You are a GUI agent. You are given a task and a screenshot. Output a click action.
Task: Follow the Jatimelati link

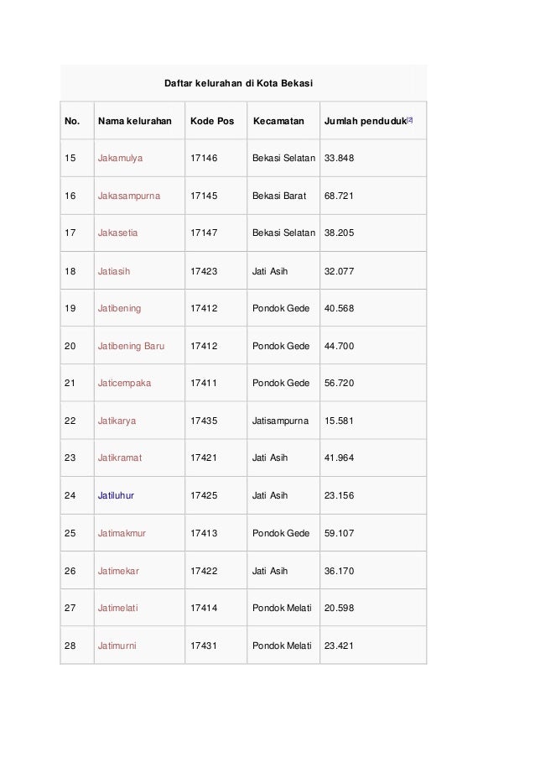click(119, 608)
